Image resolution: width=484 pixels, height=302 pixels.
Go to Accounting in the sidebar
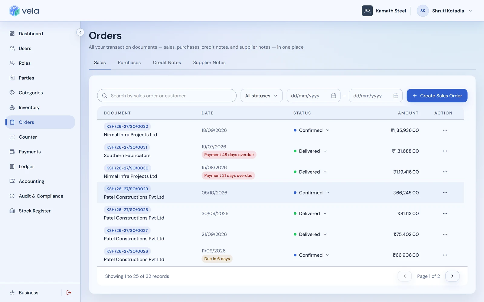pos(40,182)
